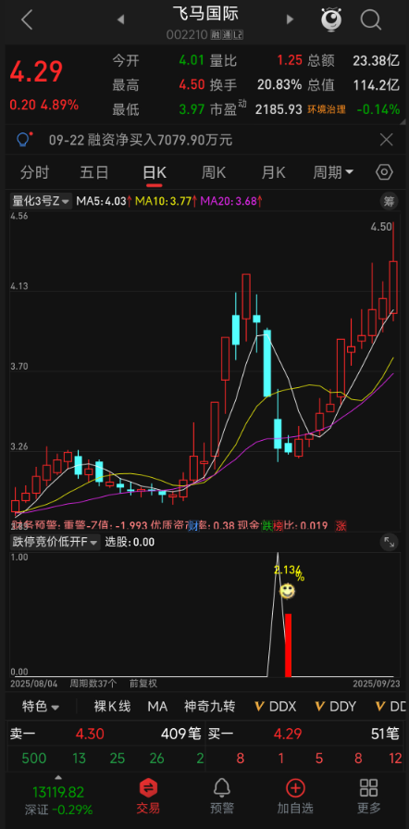Image resolution: width=409 pixels, height=829 pixels.
Task: Click the 500 sell order quantity
Action: pyautogui.click(x=34, y=760)
